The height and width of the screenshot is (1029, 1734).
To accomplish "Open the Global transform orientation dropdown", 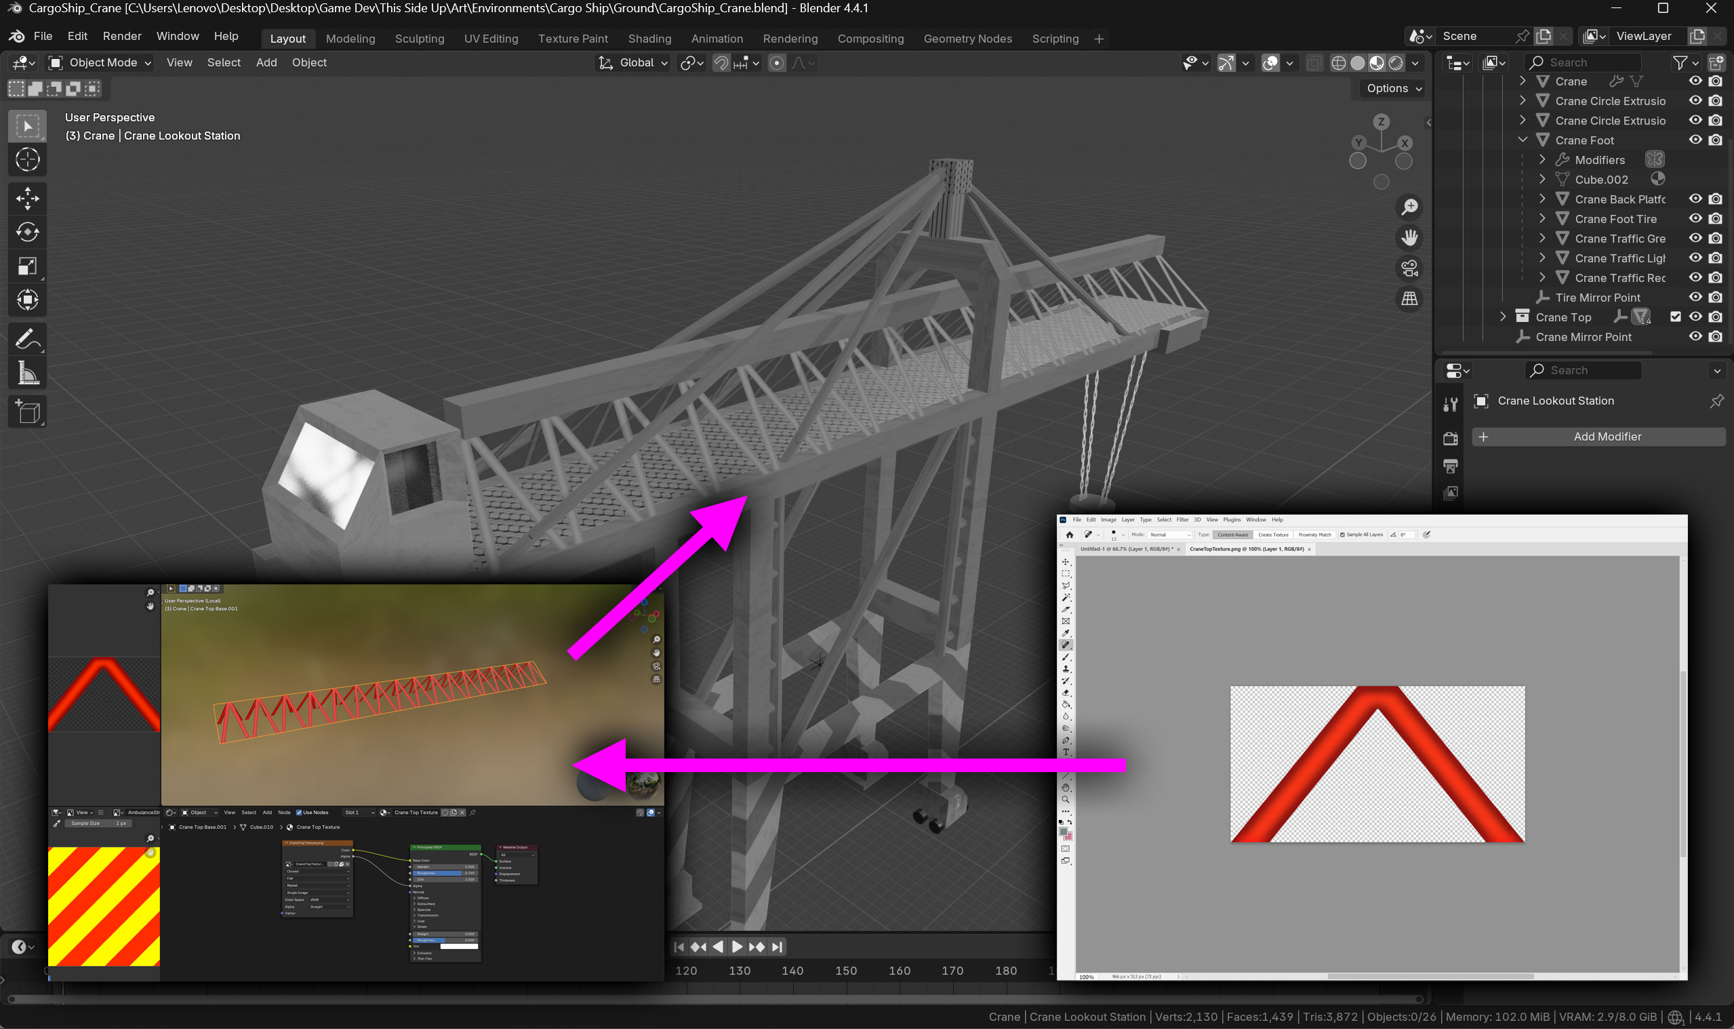I will pos(634,63).
